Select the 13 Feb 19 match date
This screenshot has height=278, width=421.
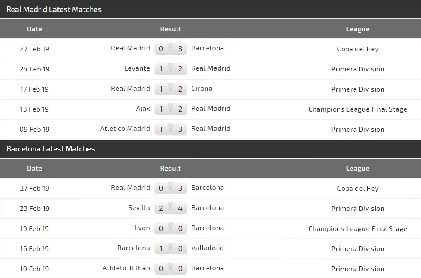pos(35,109)
